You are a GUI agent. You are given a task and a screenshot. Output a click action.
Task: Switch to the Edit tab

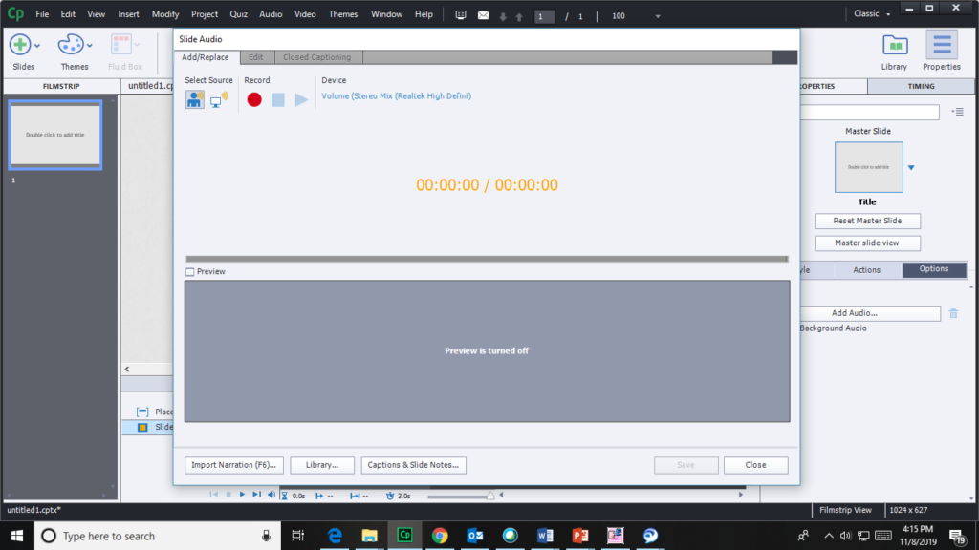(256, 57)
